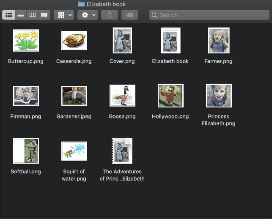The image size is (272, 219).
Task: Switch to list view mode
Action: [20, 15]
